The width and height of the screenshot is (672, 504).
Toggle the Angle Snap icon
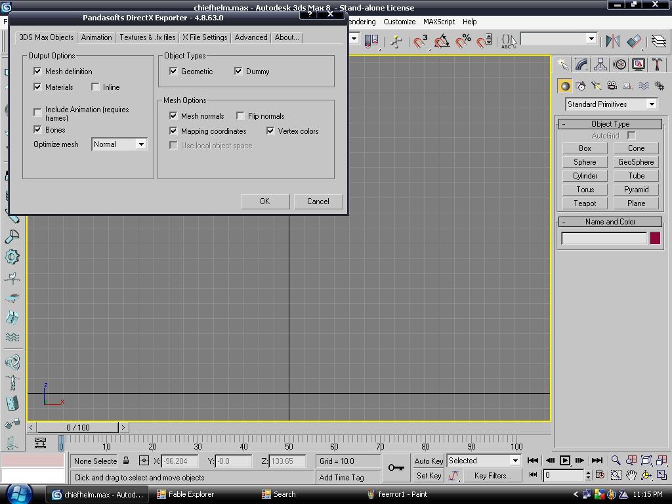[x=442, y=41]
